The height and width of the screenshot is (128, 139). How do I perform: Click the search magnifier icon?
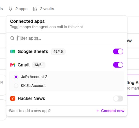(12, 38)
